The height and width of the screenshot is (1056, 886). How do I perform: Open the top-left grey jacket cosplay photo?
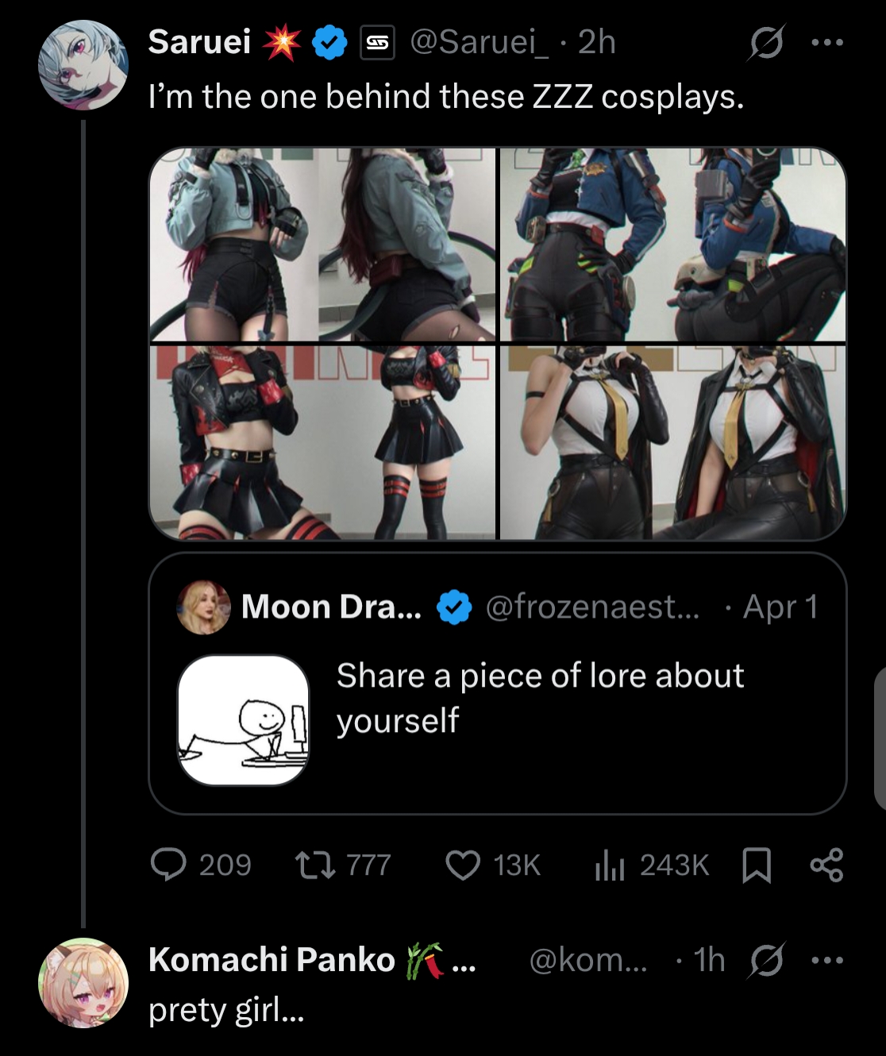point(322,245)
